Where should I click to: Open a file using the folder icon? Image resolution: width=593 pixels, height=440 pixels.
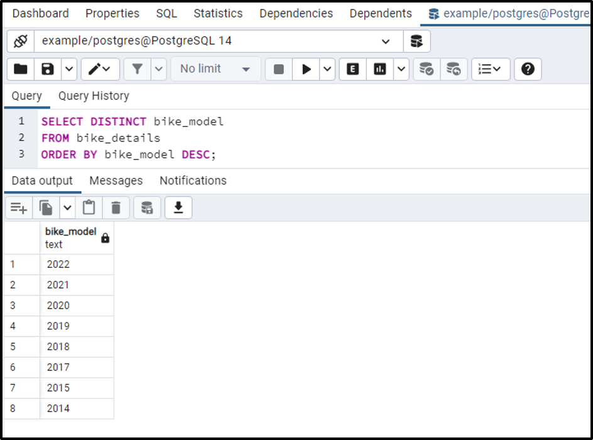tap(22, 69)
